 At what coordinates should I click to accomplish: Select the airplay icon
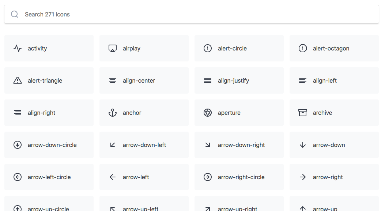tap(113, 48)
